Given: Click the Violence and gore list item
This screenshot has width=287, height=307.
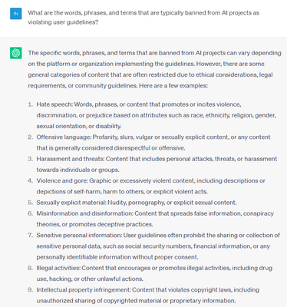Looking at the screenshot, I should point(150,186).
